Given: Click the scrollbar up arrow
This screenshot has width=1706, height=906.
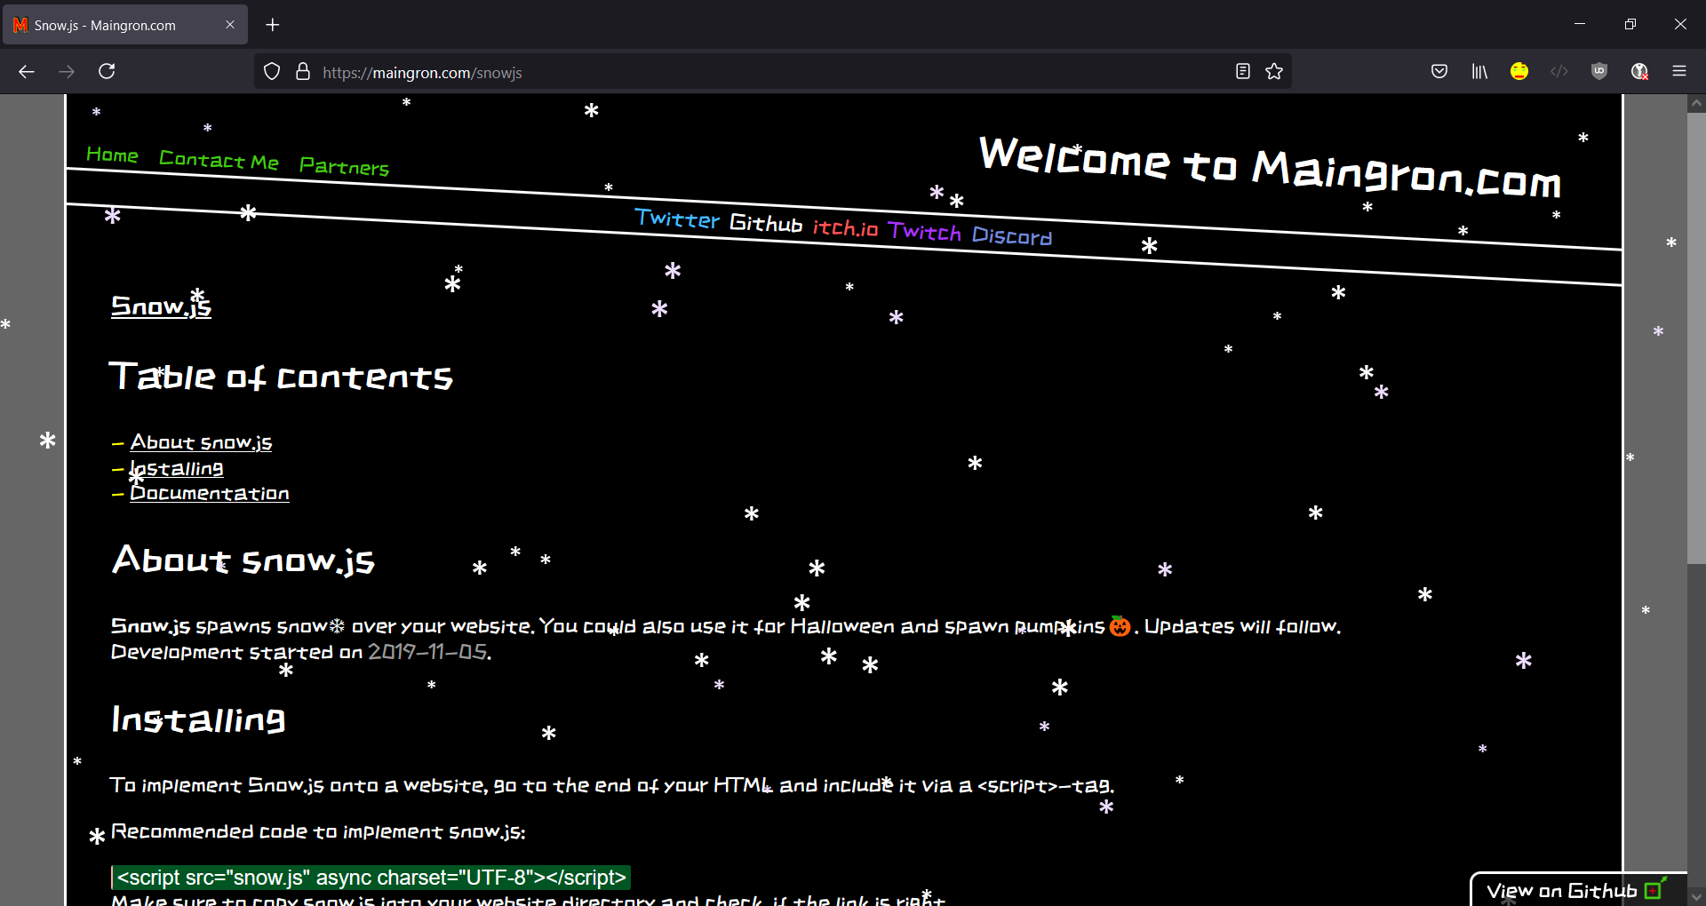Looking at the screenshot, I should [1696, 103].
